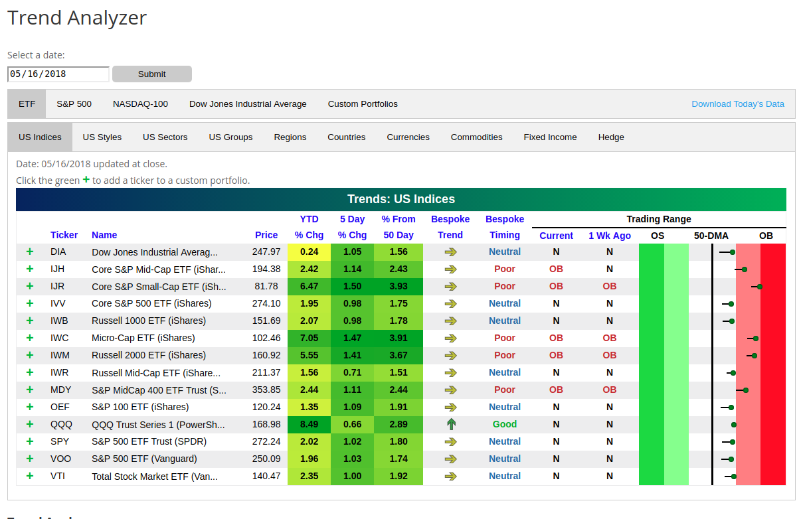Select the Commodities tab
Viewport: 801px width, 519px height.
tap(476, 137)
